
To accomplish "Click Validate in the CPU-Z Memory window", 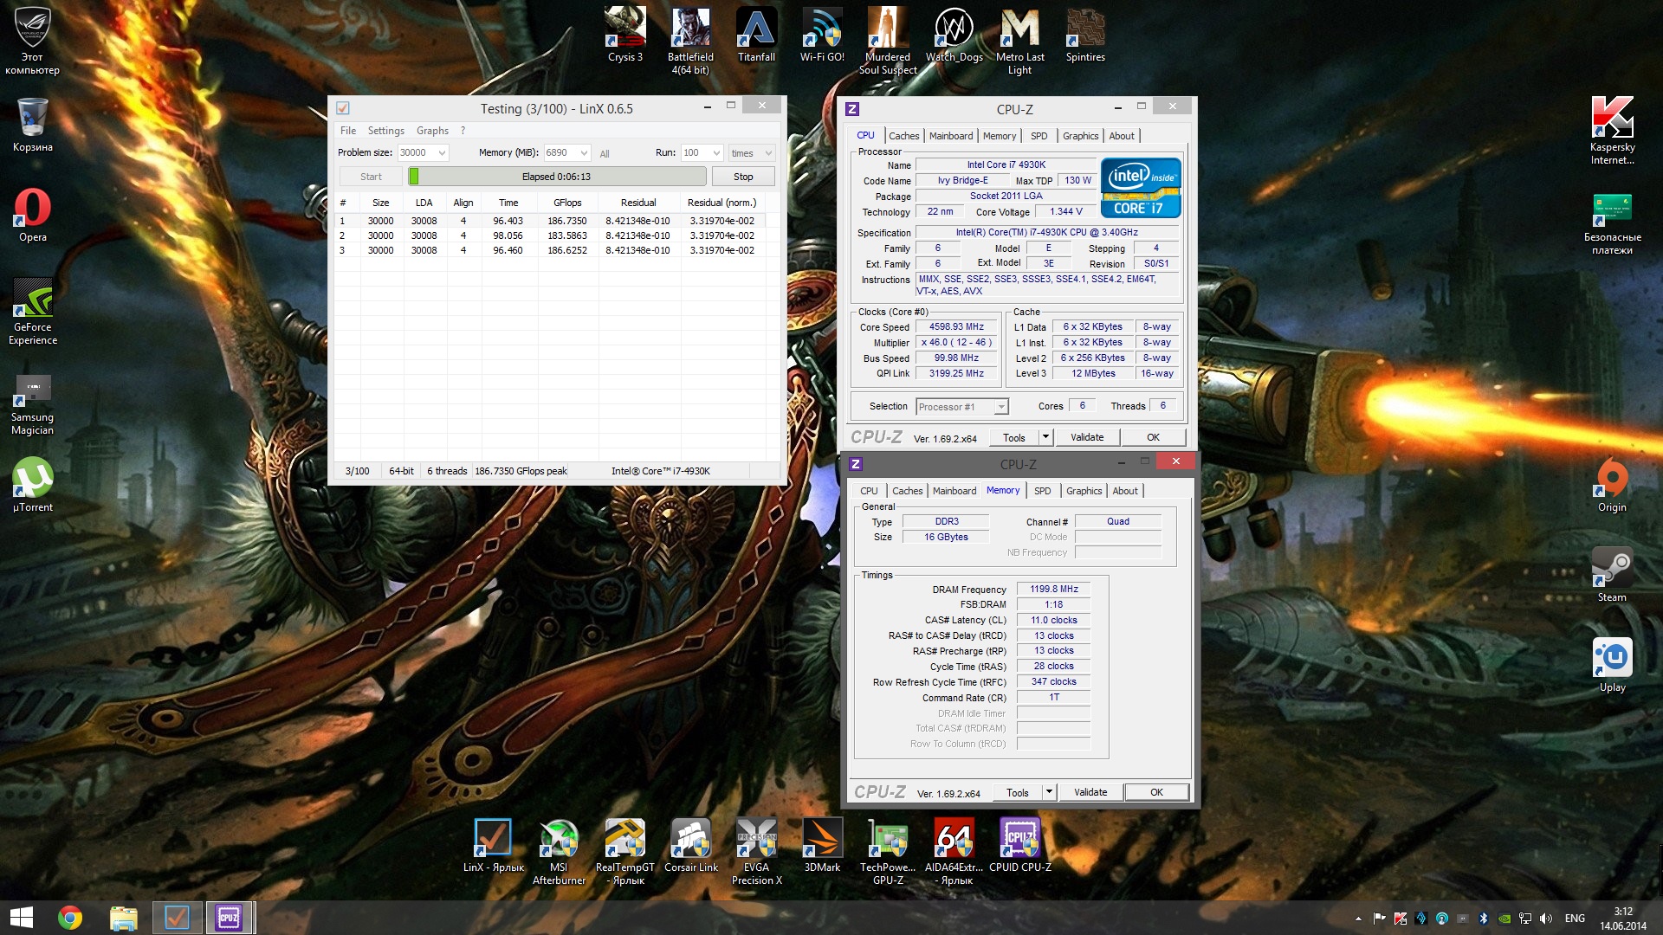I will click(1090, 792).
